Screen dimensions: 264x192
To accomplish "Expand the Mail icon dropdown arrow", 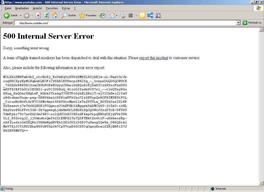I will [x=117, y=15].
